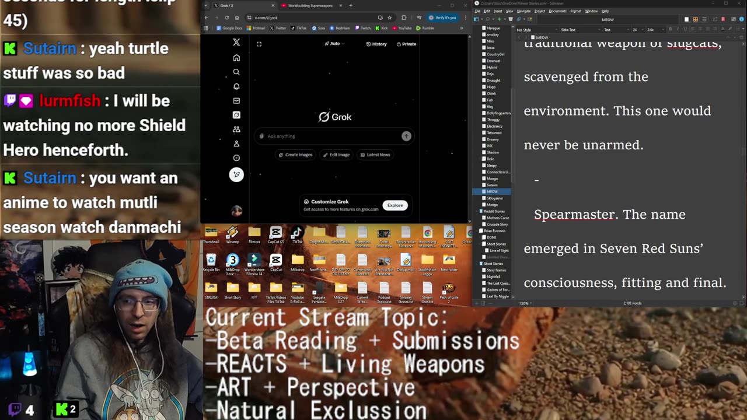The image size is (747, 420).
Task: Click Scrivener Quick Reference edit icon
Action: pos(530,19)
